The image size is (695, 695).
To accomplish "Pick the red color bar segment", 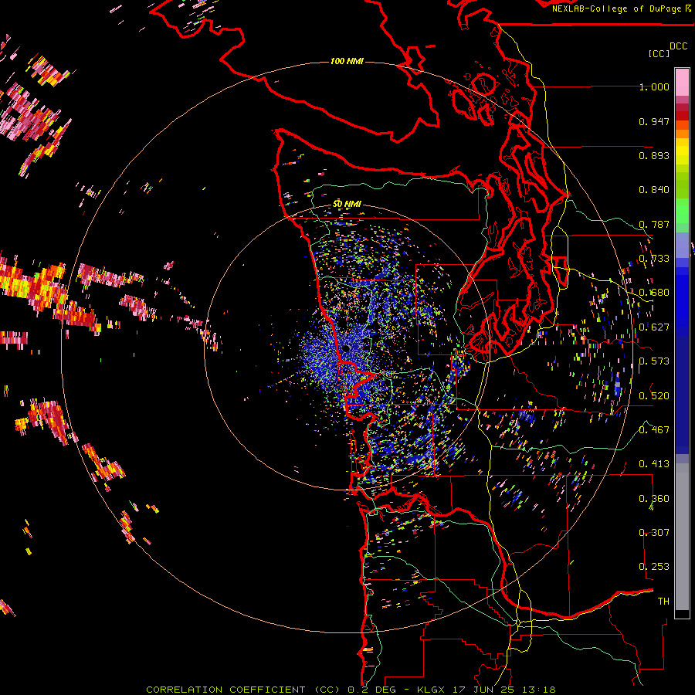I will (682, 116).
